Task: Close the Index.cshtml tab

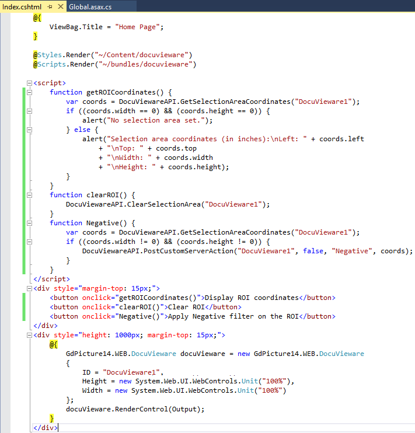Action: (61, 6)
